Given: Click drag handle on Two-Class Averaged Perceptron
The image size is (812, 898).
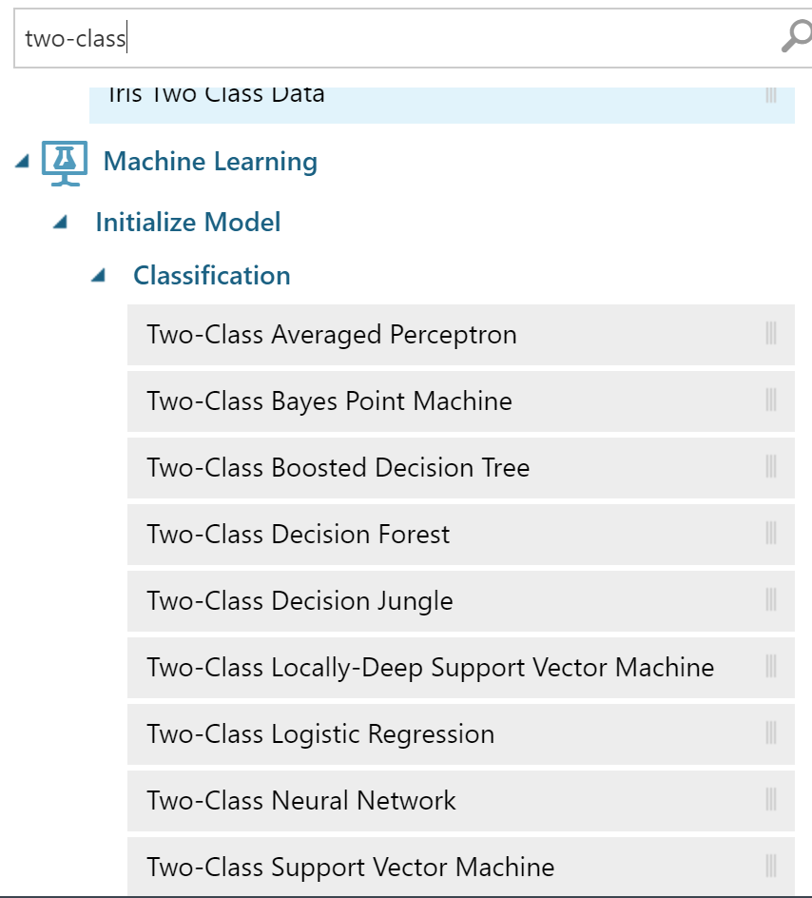Looking at the screenshot, I should [x=771, y=333].
